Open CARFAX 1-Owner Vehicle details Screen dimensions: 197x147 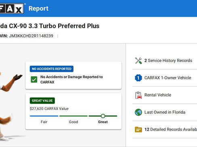pos(168,78)
